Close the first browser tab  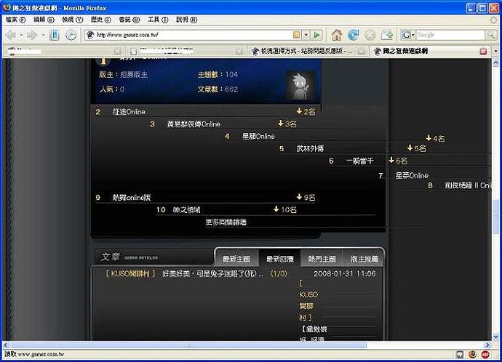(117, 51)
